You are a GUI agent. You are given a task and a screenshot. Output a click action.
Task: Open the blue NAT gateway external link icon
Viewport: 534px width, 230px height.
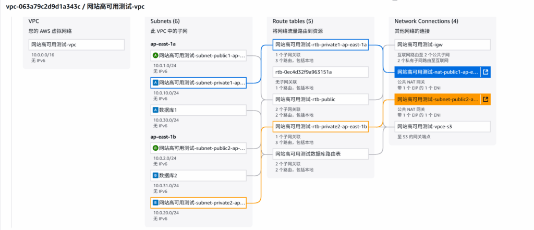[486, 72]
